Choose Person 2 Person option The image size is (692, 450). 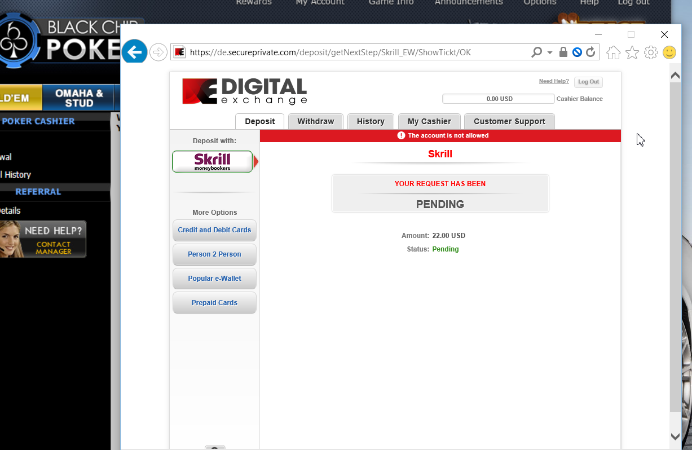pyautogui.click(x=214, y=254)
